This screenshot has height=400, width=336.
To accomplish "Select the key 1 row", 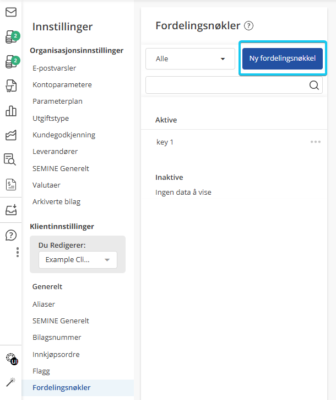I will pos(234,142).
